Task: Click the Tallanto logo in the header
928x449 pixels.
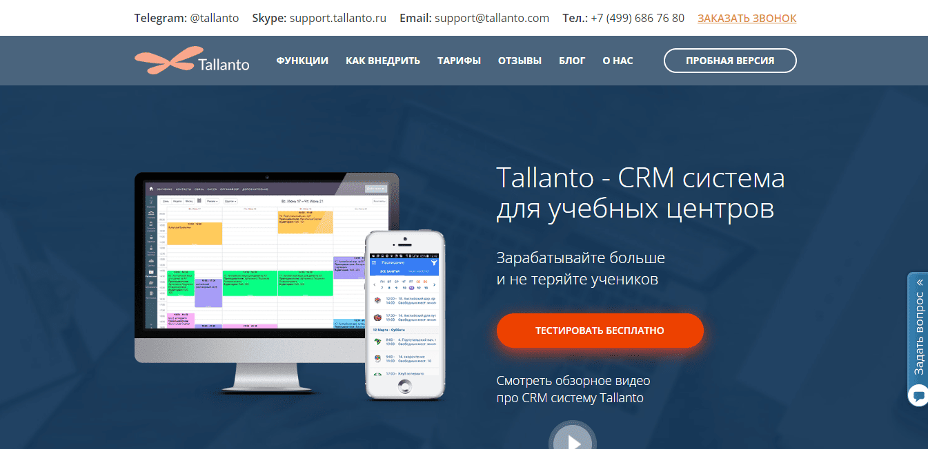Action: 192,61
